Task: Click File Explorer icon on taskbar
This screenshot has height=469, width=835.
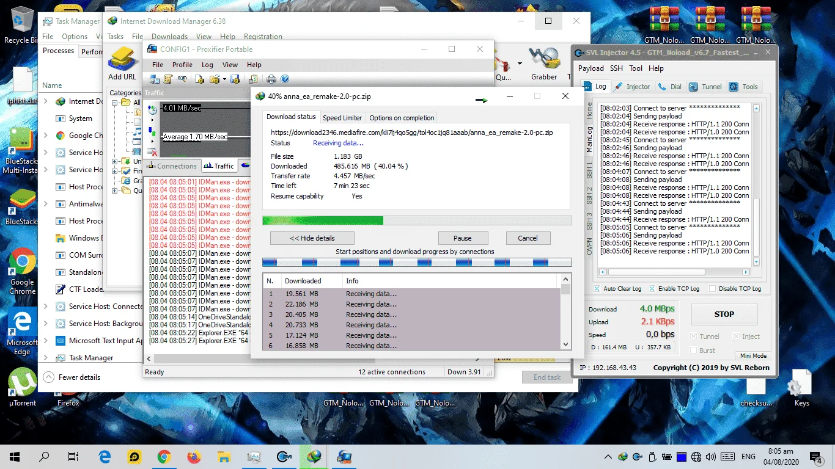Action: (224, 456)
